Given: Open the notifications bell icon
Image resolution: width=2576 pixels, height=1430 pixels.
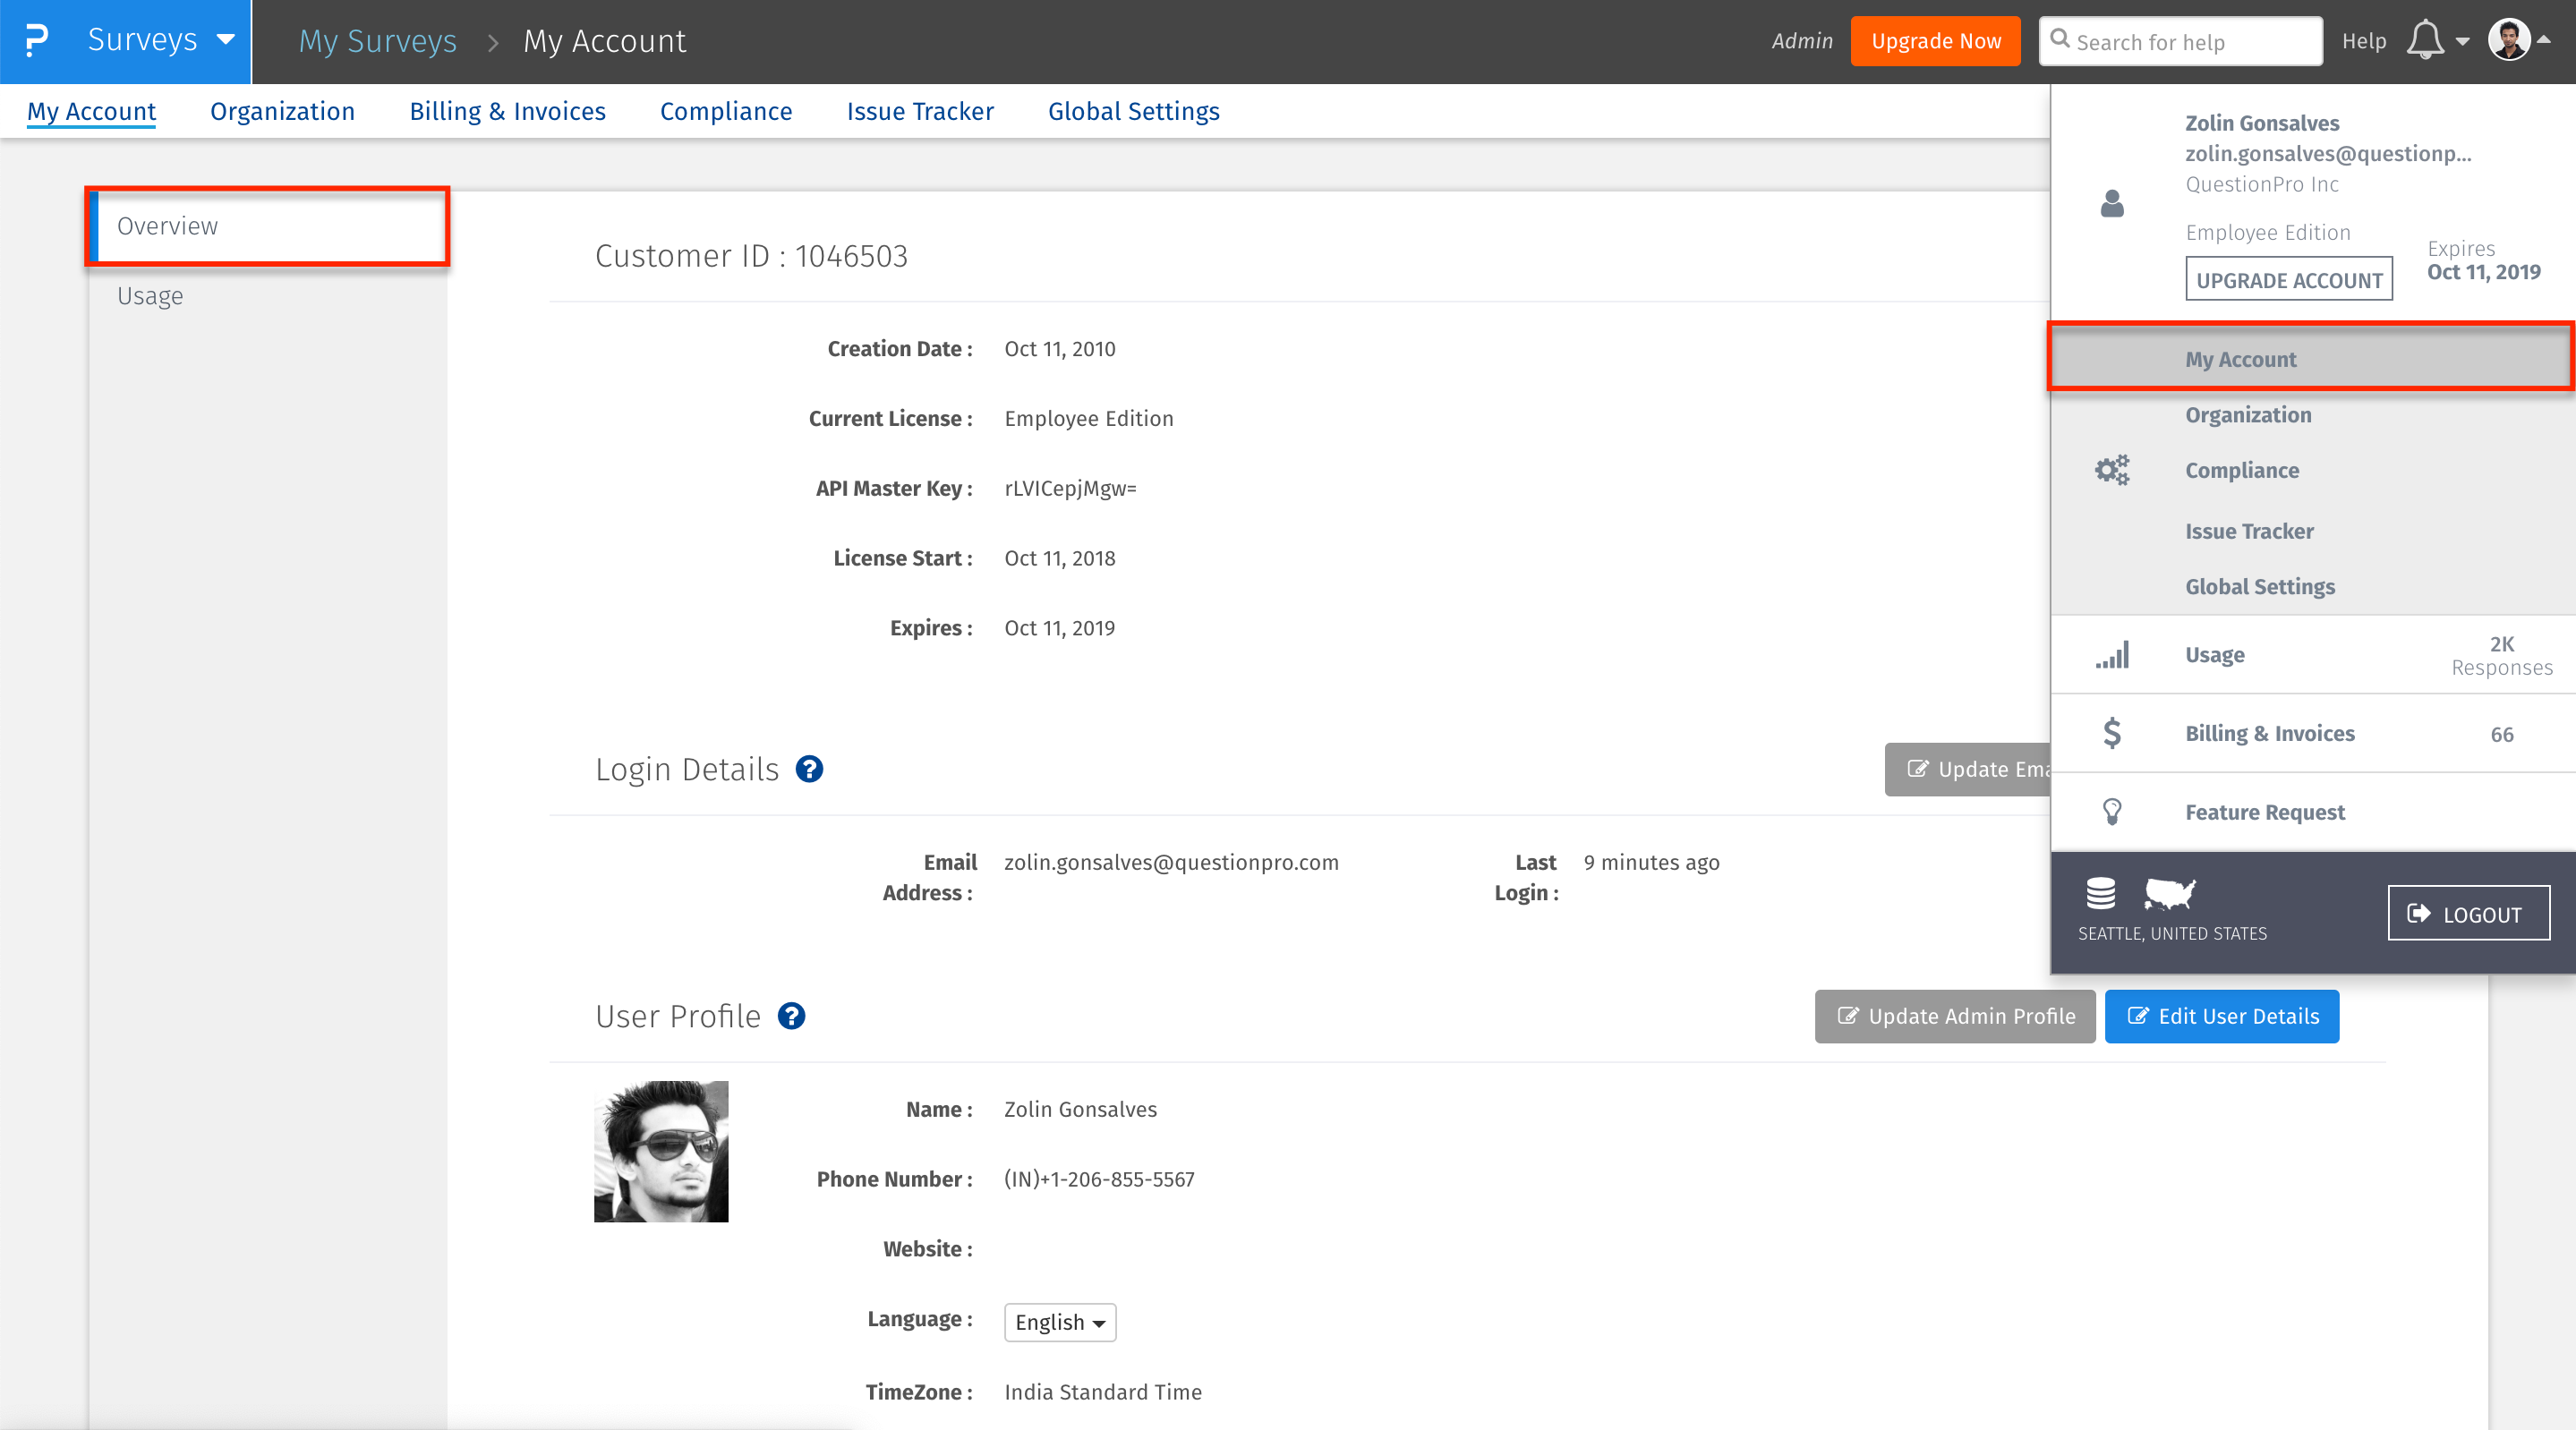Looking at the screenshot, I should coord(2425,41).
